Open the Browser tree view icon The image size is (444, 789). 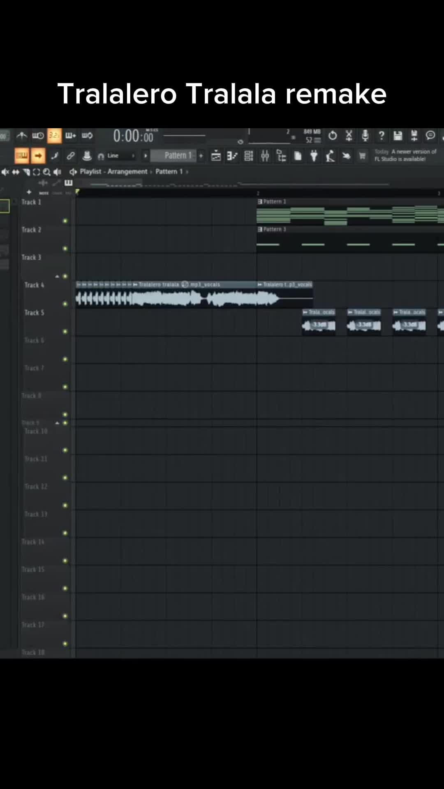point(282,156)
